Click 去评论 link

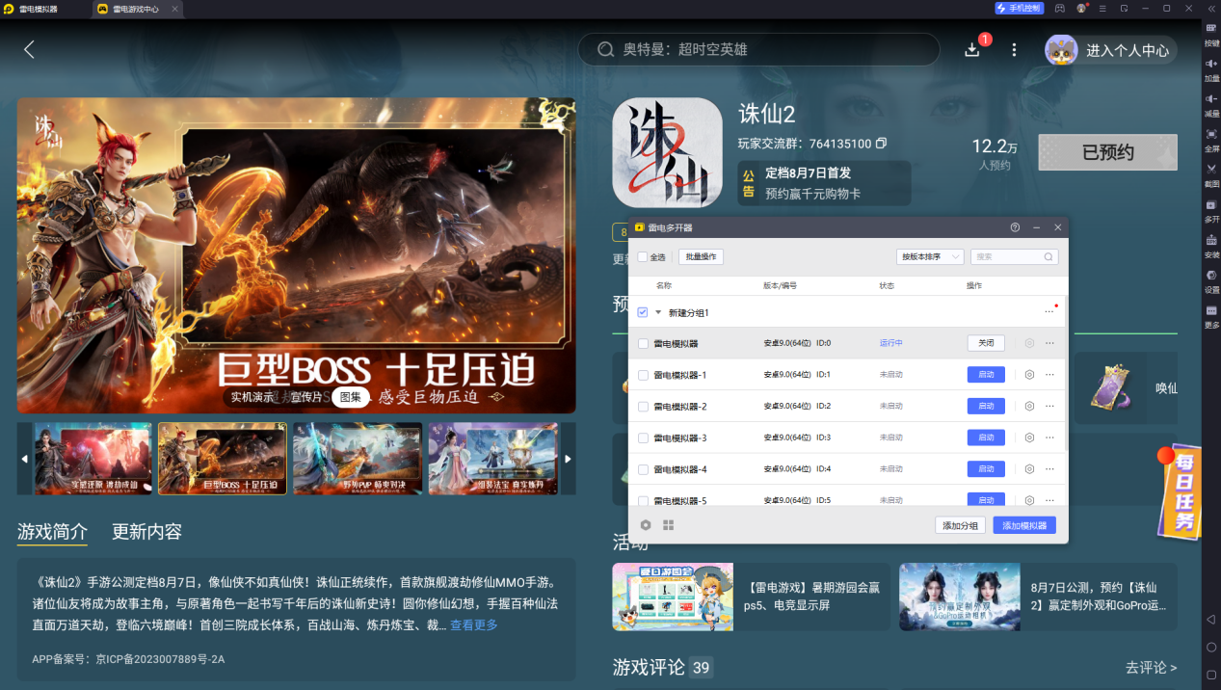(1151, 667)
